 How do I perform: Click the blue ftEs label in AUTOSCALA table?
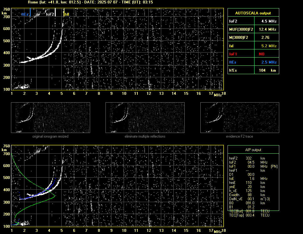tap(233, 62)
